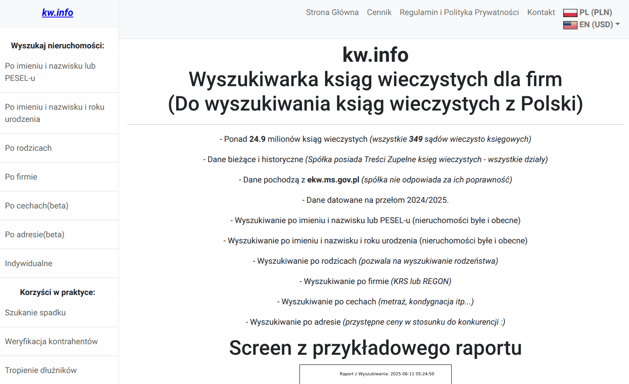Image resolution: width=629 pixels, height=384 pixels.
Task: Open Tropienie dłużników page
Action: pos(59,370)
